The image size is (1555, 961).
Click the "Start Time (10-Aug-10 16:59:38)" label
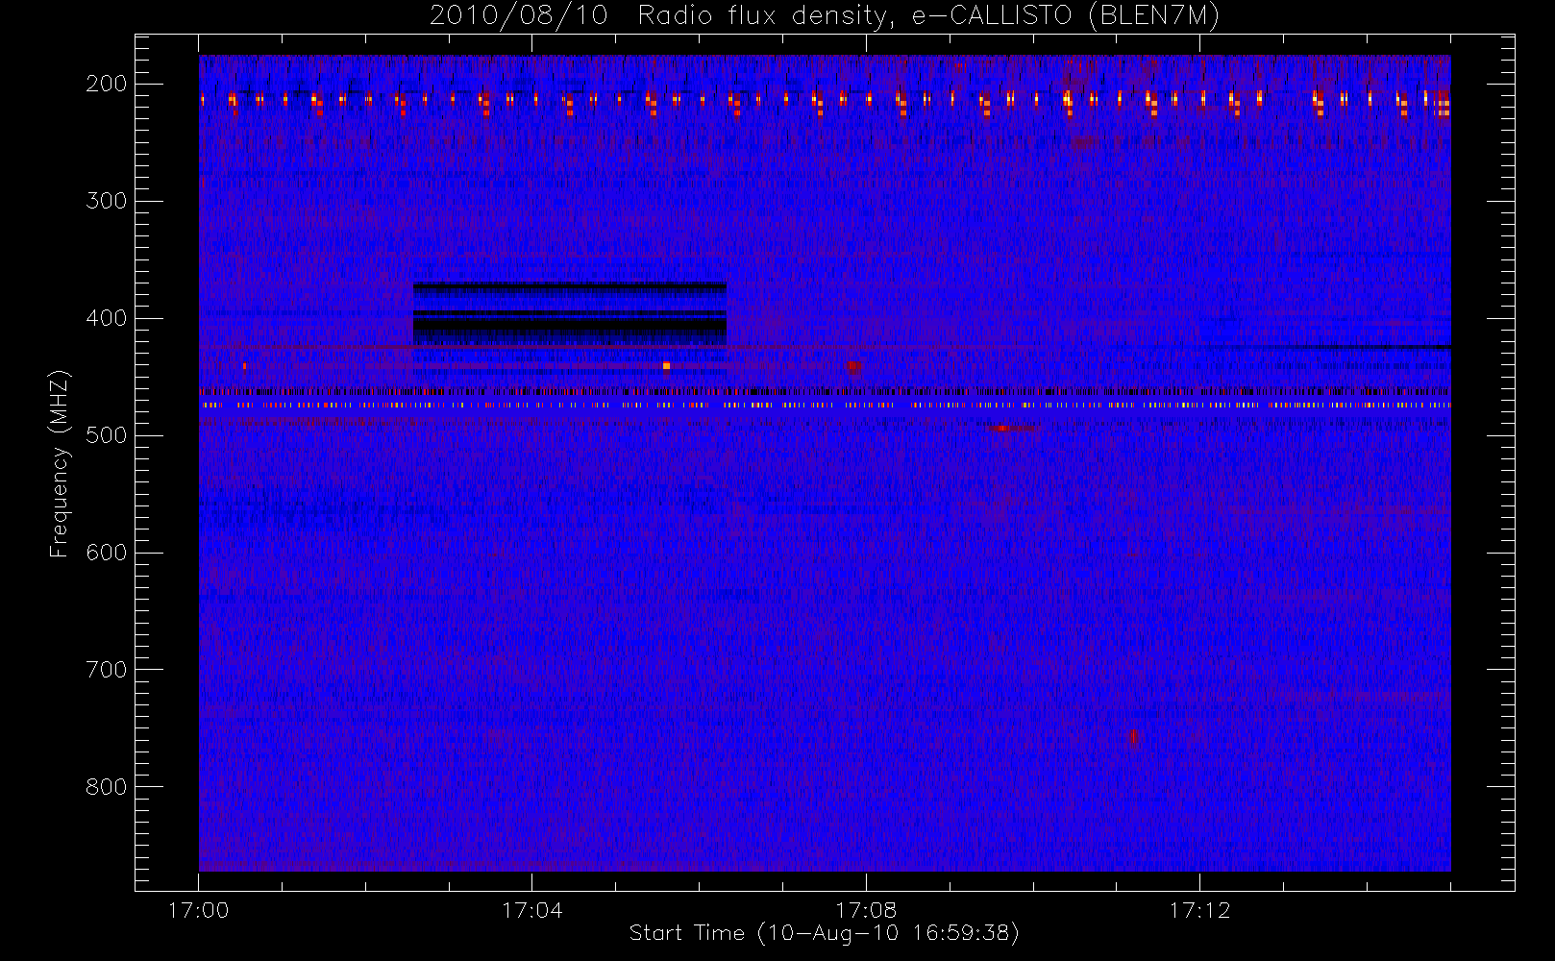(824, 933)
